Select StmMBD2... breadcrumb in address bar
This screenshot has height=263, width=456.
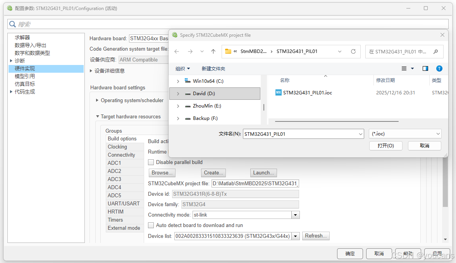[x=253, y=51]
